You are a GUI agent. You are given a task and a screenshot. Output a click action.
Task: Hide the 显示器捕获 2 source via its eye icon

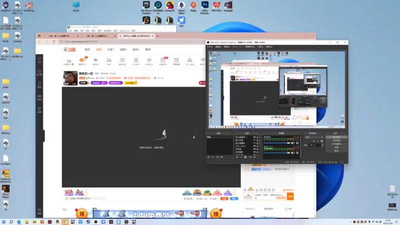click(x=254, y=137)
